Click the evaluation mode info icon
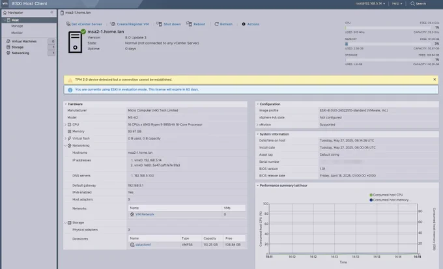 coord(70,90)
